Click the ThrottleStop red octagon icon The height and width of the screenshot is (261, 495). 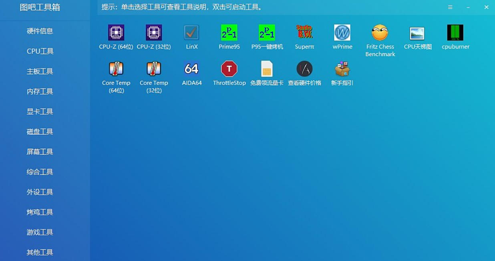coord(229,69)
